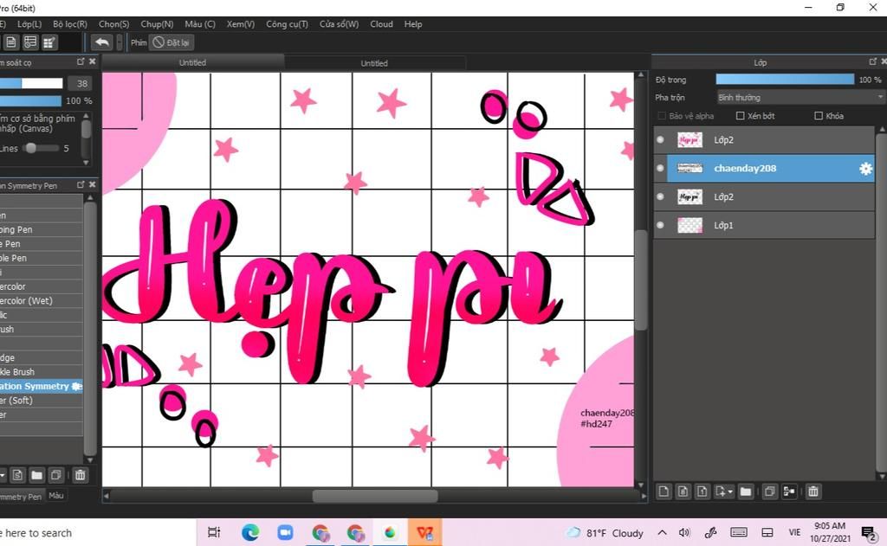Float the Lớp panel with pop-out icon
This screenshot has height=546, width=887.
[873, 61]
